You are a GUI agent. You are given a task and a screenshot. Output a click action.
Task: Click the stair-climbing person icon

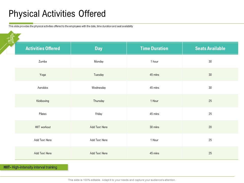pyautogui.click(x=11, y=38)
